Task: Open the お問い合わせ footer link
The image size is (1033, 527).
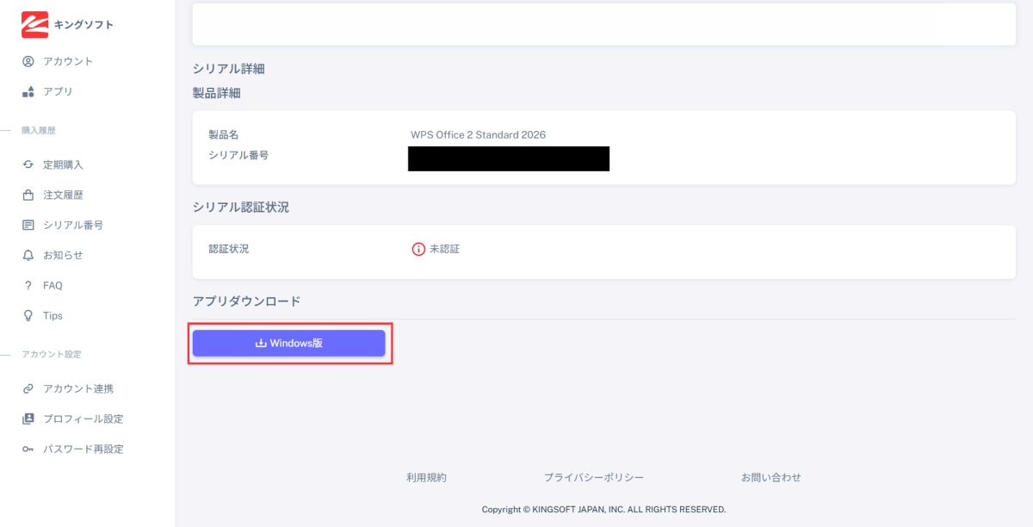Action: [x=770, y=477]
